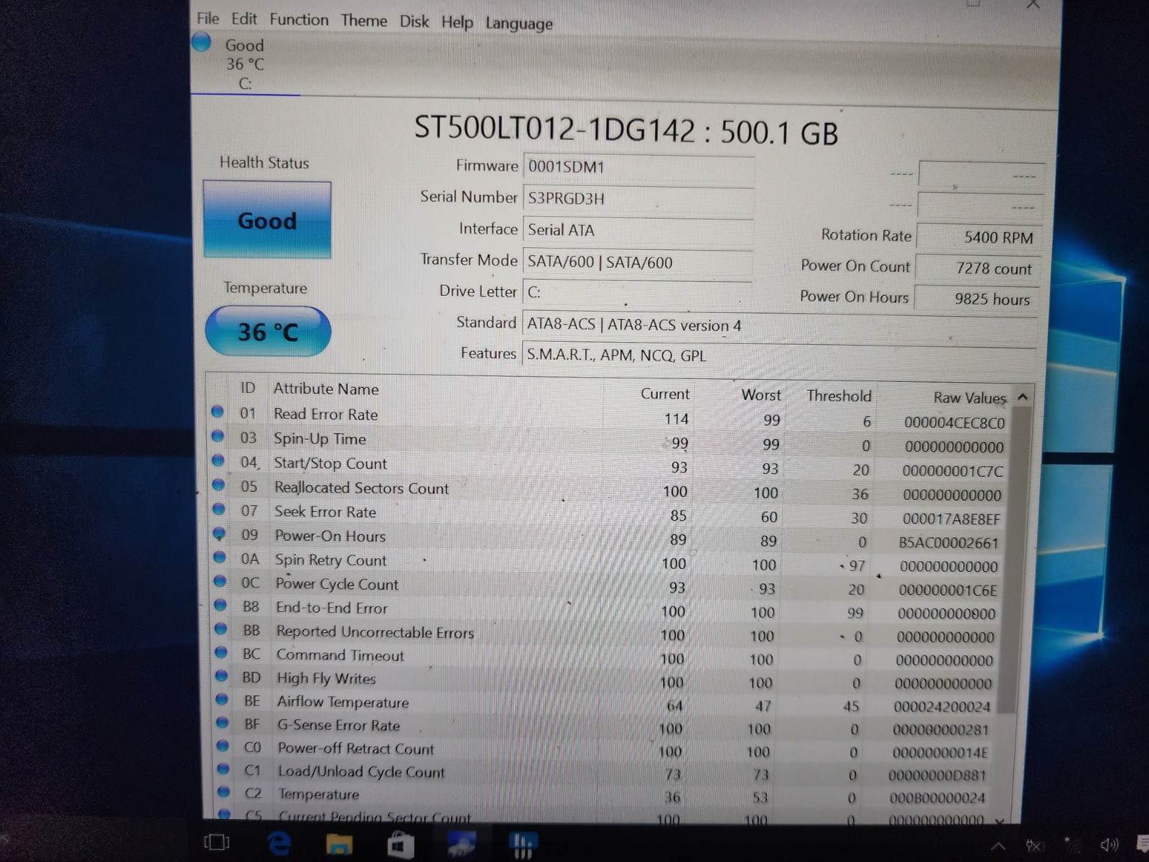1149x862 pixels.
Task: Click the status icon for Reallocated Sectors Count
Action: tap(219, 485)
